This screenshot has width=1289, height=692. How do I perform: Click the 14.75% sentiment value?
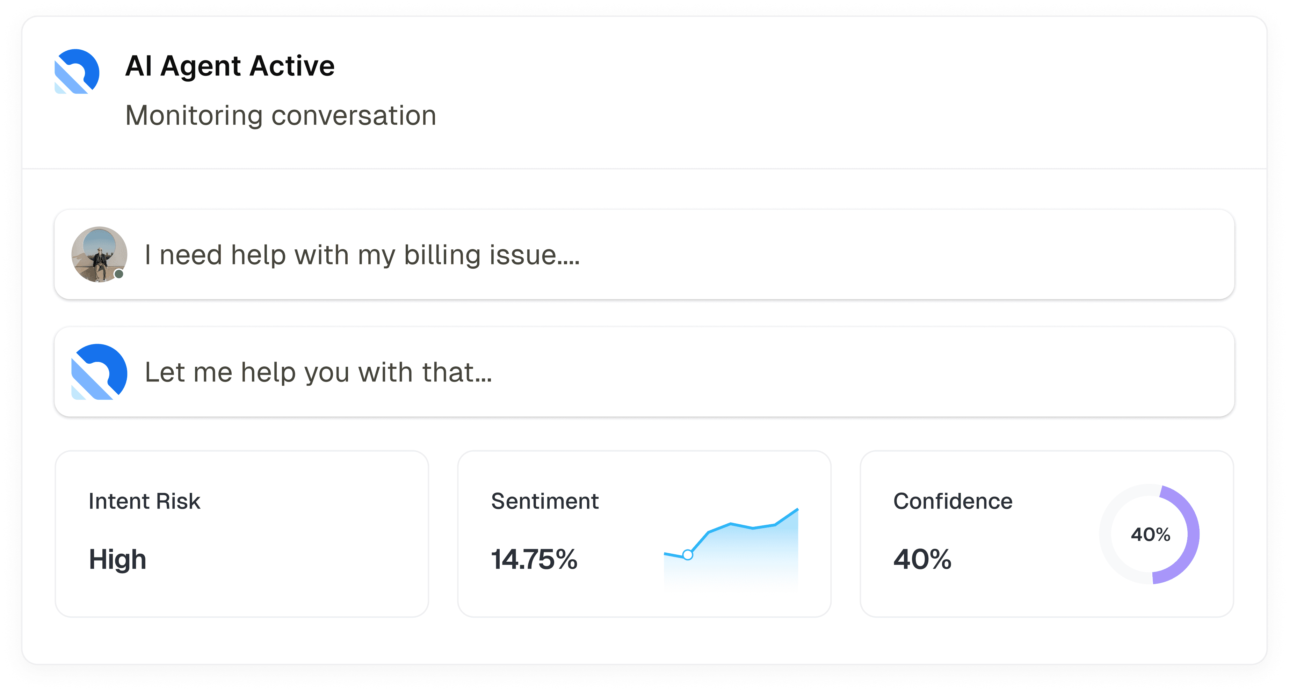click(534, 560)
